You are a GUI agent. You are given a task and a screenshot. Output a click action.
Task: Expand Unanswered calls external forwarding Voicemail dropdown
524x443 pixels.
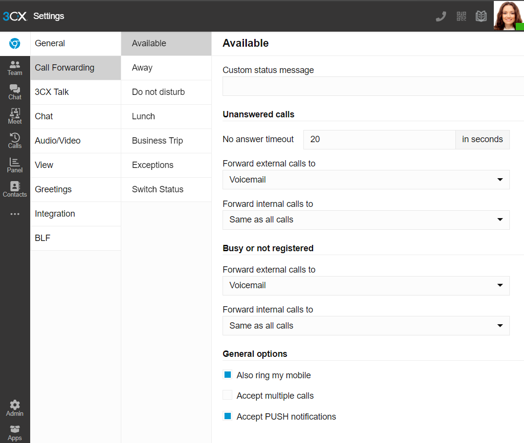tap(366, 180)
